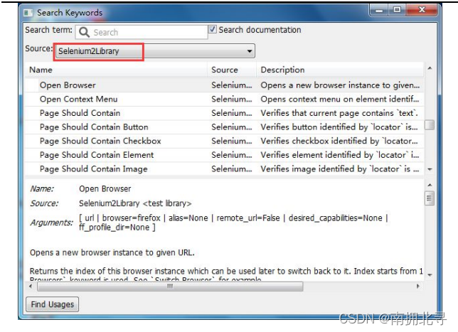This screenshot has height=332, width=458.
Task: Select Page Should Contain Button row
Action: tap(224, 127)
